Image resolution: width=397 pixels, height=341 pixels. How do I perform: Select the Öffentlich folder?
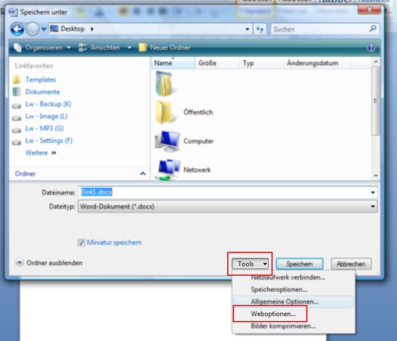pyautogui.click(x=185, y=112)
